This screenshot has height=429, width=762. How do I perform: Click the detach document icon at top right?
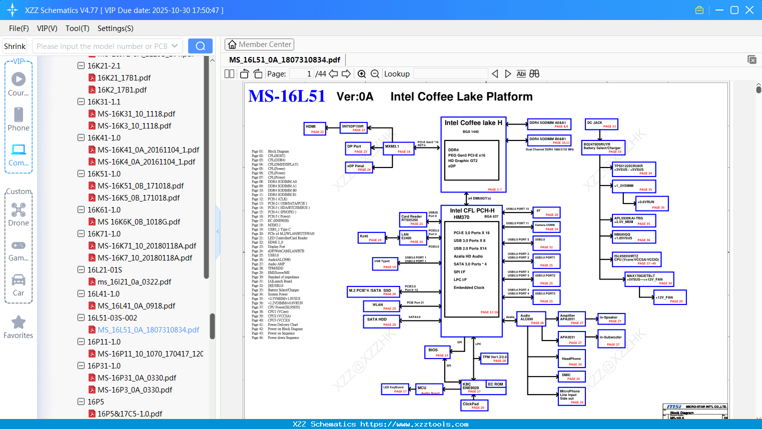752,59
